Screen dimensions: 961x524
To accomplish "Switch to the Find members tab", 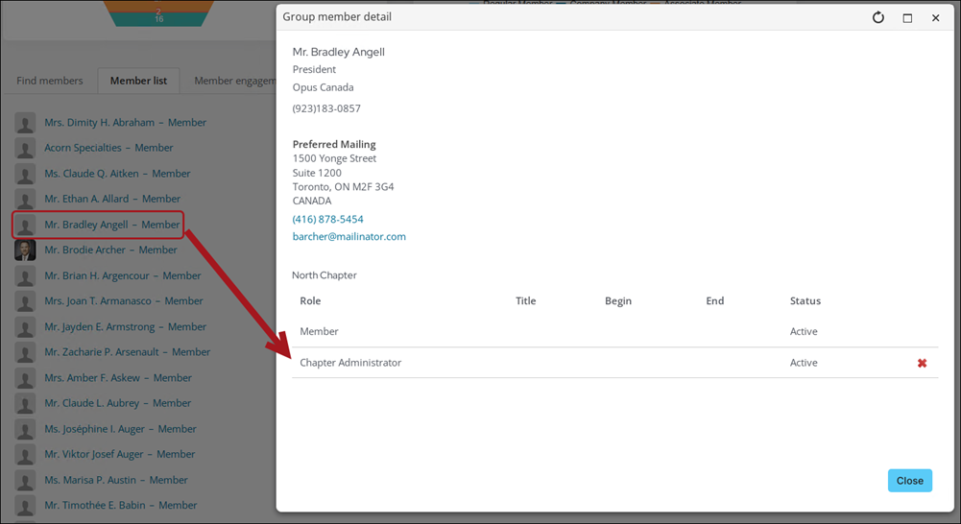I will click(50, 81).
